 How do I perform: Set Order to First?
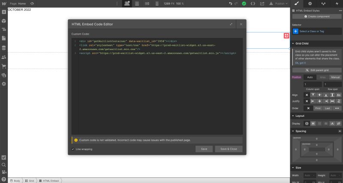[318, 109]
